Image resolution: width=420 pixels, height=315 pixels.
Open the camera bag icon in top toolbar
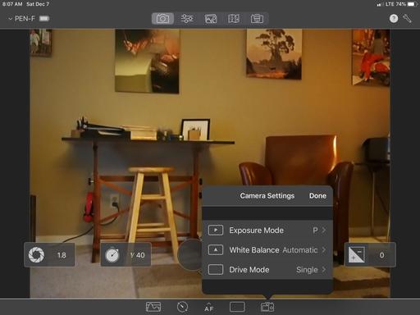pos(257,19)
